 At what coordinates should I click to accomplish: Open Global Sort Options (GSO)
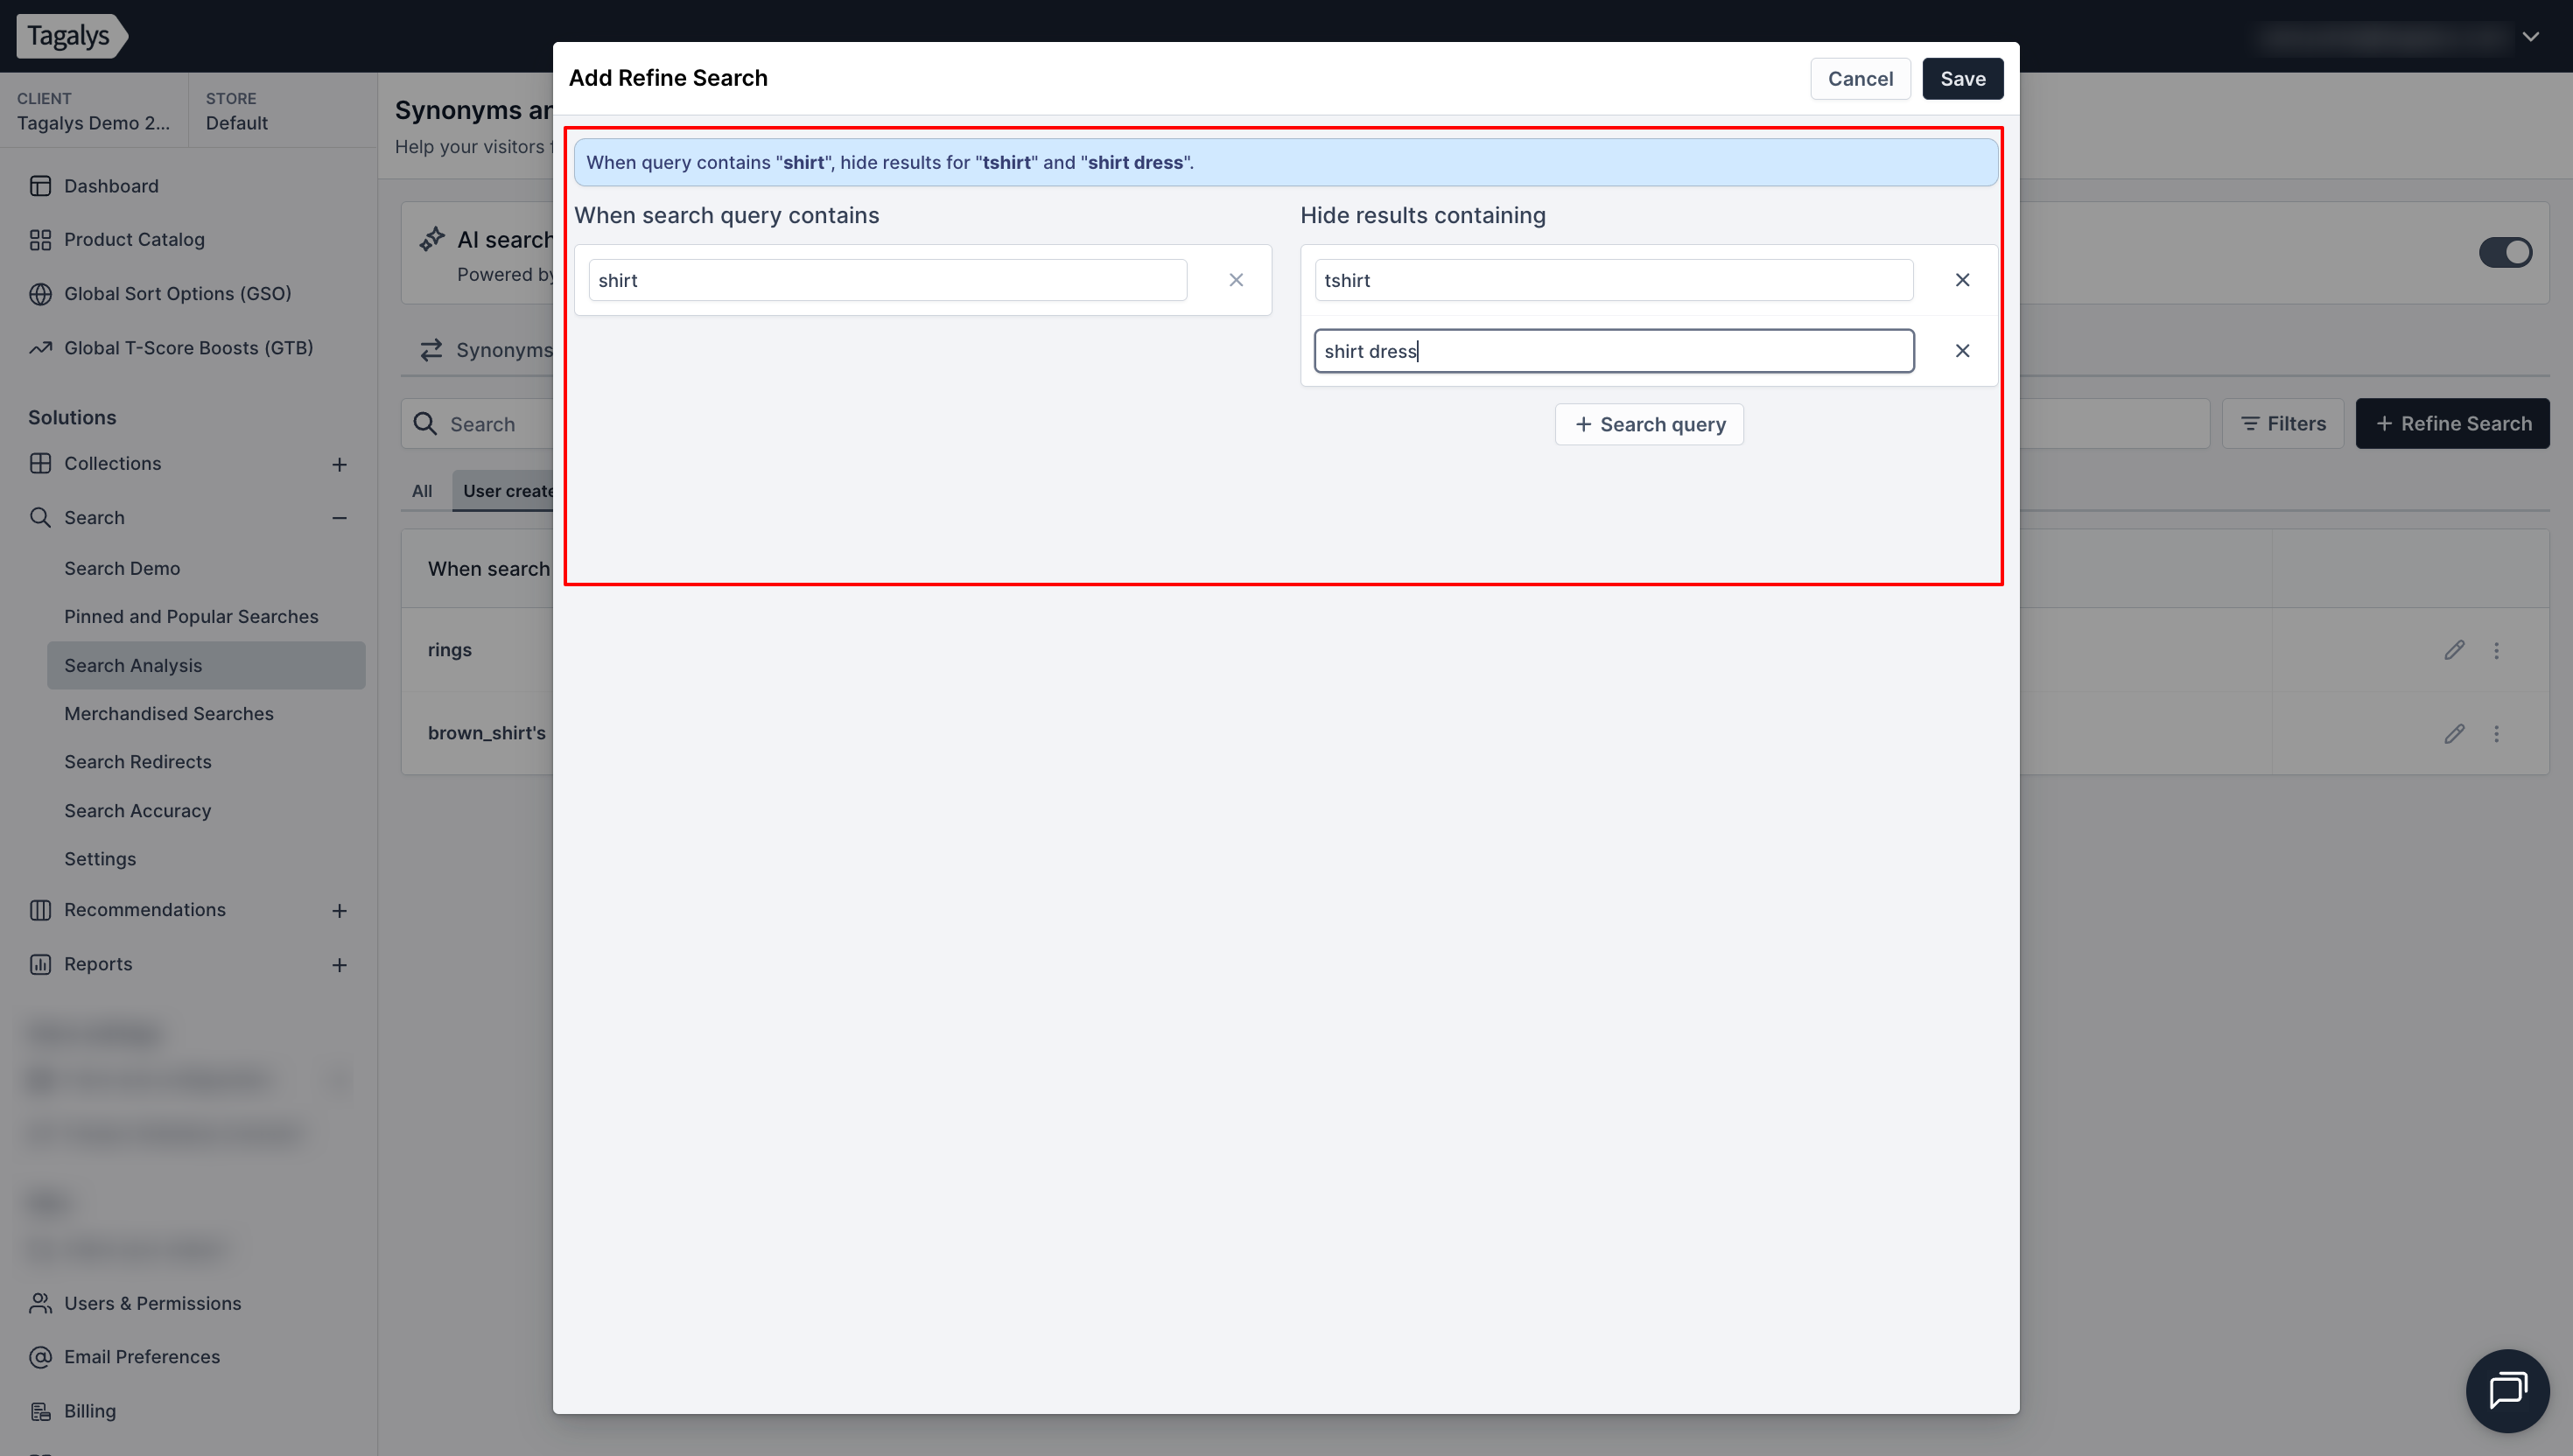point(177,293)
